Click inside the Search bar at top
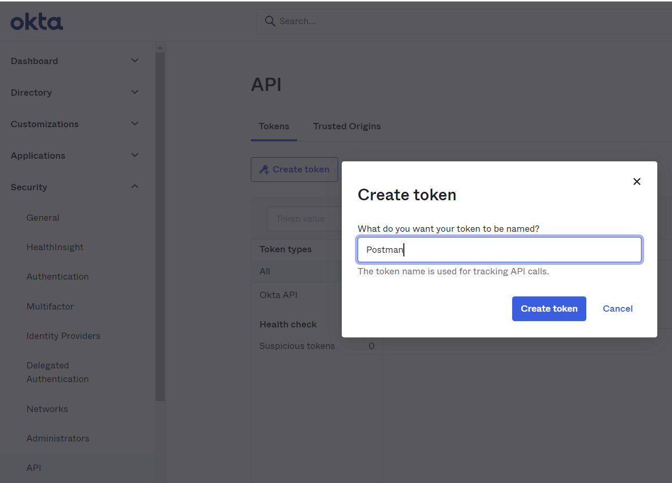The image size is (672, 483). [x=421, y=21]
